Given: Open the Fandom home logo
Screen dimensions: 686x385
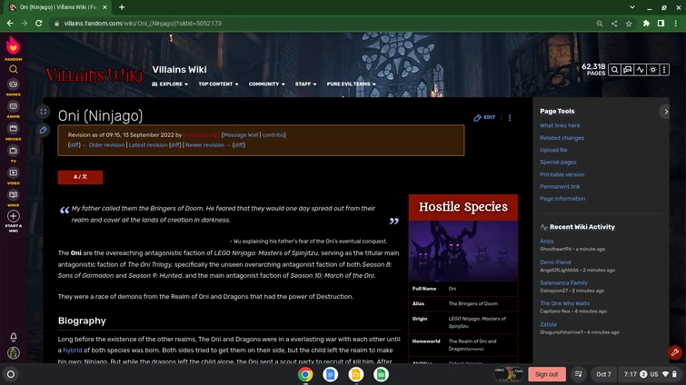Looking at the screenshot, I should pyautogui.click(x=13, y=46).
